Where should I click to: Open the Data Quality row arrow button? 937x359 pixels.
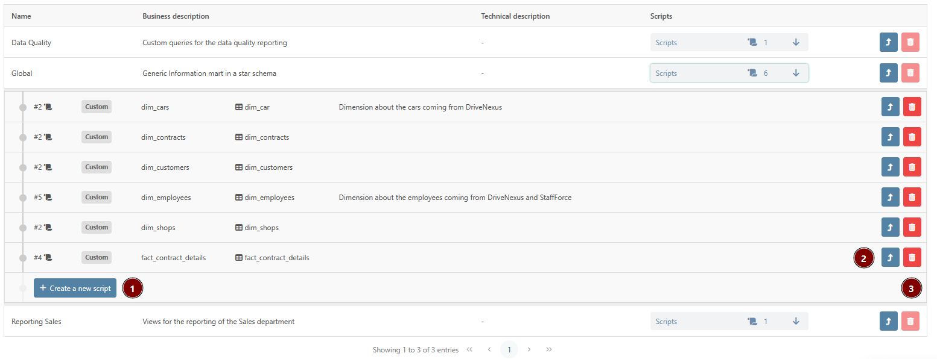(x=889, y=42)
